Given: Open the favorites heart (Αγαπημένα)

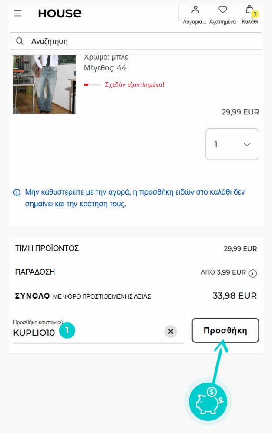Looking at the screenshot, I should [x=222, y=10].
